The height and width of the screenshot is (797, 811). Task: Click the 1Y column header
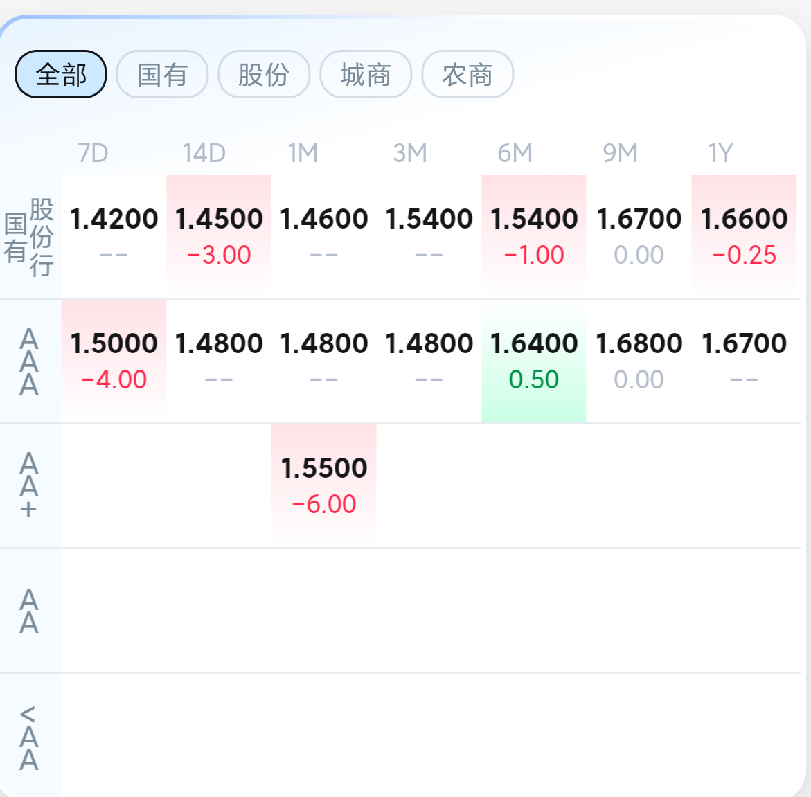(x=720, y=153)
